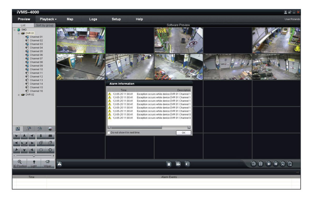Viewport: 313px width, 199px height.
Task: Open alarm warning triangle icon below grid
Action: (x=59, y=164)
